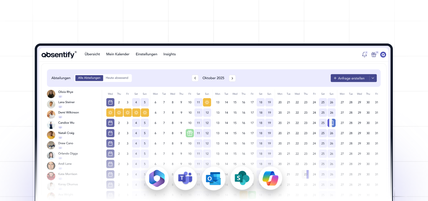Go to next month arrow
The width and height of the screenshot is (428, 201).
tap(232, 78)
